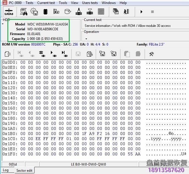Click hex byte 55 in row 0x1F0
The height and width of the screenshot is (174, 189).
pyautogui.click(x=130, y=154)
